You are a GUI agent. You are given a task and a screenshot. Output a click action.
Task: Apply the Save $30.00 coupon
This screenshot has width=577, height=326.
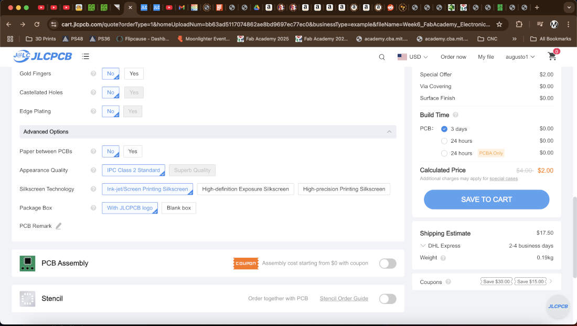point(496,281)
